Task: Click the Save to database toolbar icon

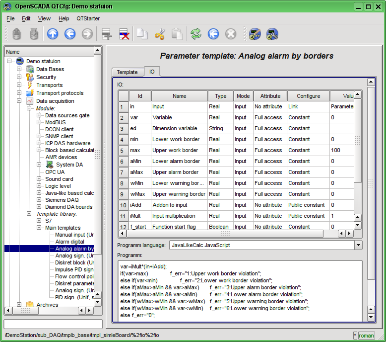Action: [34, 34]
